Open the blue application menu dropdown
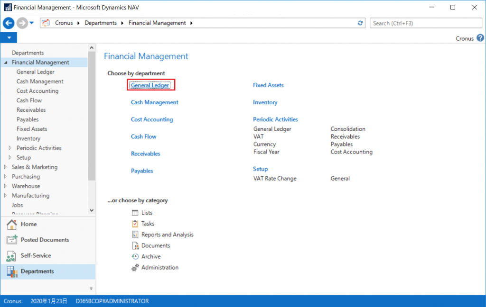Image resolution: width=486 pixels, height=307 pixels. coord(9,38)
